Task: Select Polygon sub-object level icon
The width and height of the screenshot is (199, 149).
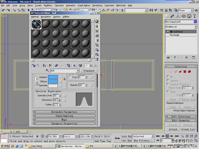Action: [185, 72]
